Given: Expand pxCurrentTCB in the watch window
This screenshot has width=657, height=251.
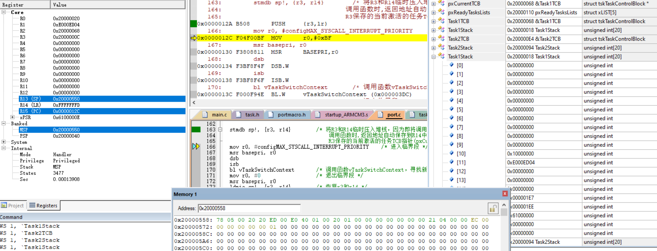Looking at the screenshot, I should (x=433, y=4).
